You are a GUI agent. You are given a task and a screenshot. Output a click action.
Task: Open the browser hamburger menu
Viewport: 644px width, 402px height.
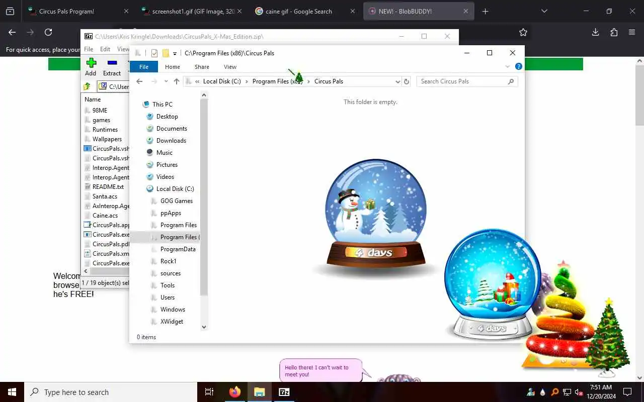tap(632, 32)
